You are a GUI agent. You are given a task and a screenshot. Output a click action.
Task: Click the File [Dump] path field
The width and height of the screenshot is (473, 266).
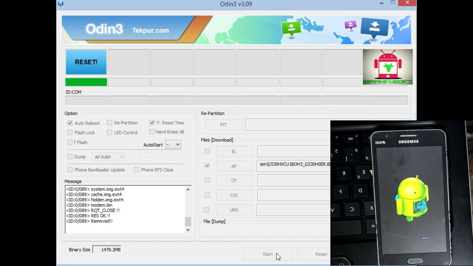[265, 230]
